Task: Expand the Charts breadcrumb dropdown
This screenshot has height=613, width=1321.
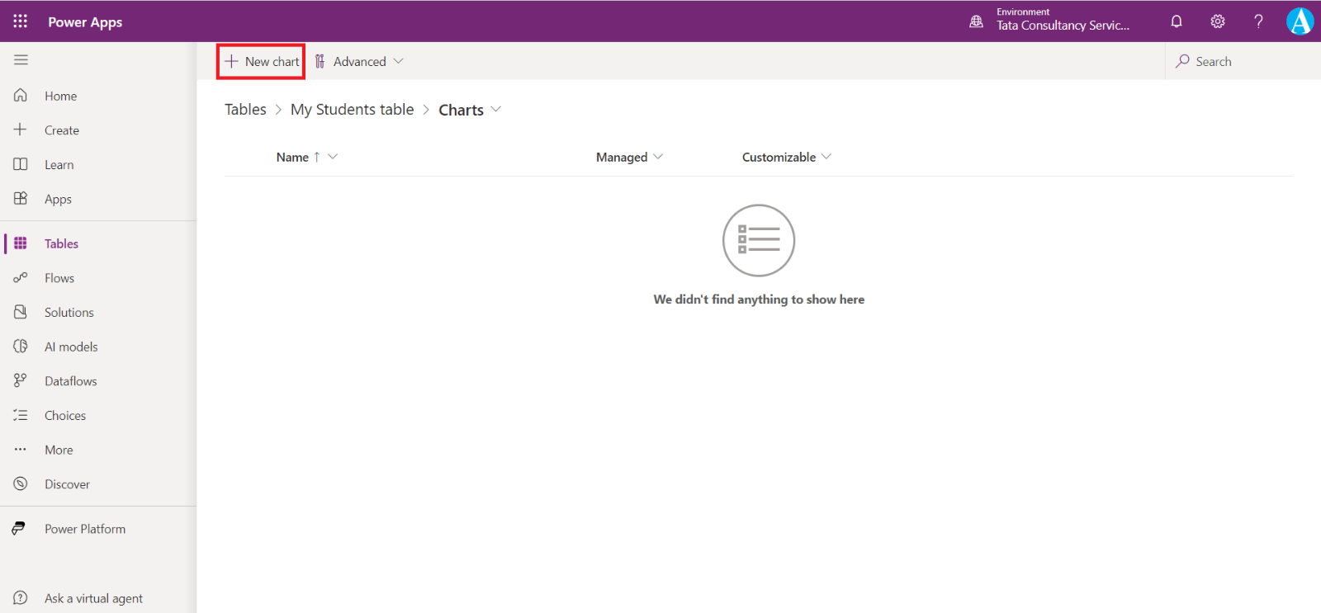Action: [495, 110]
